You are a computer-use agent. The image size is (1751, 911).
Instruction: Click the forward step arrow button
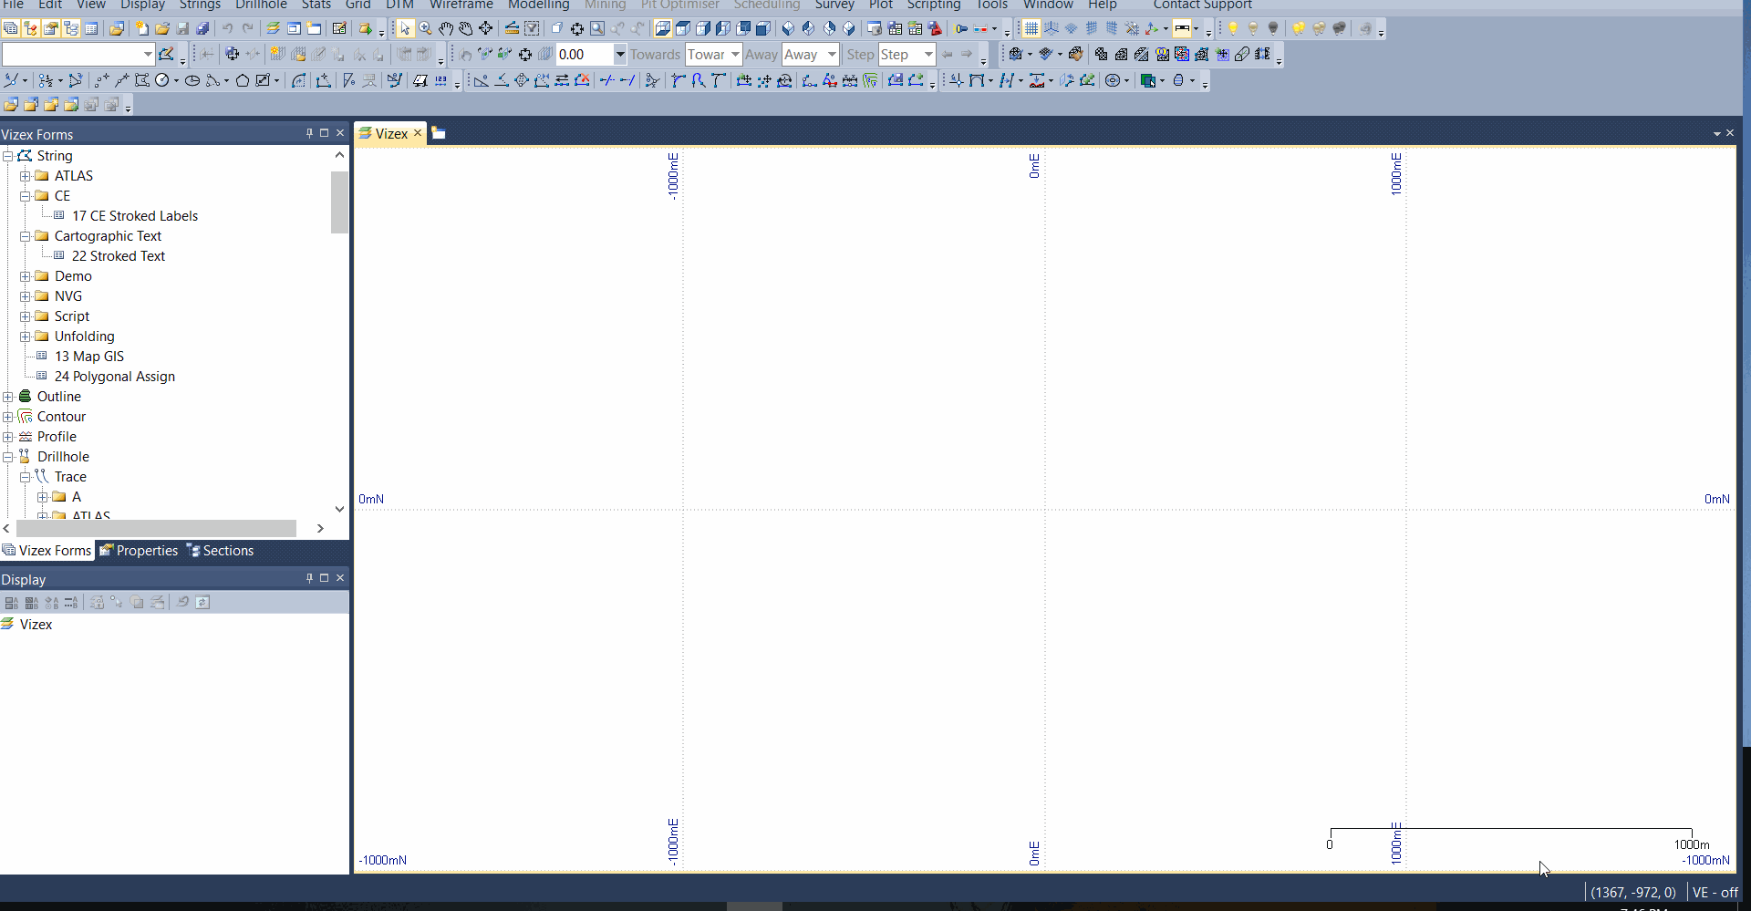click(965, 55)
